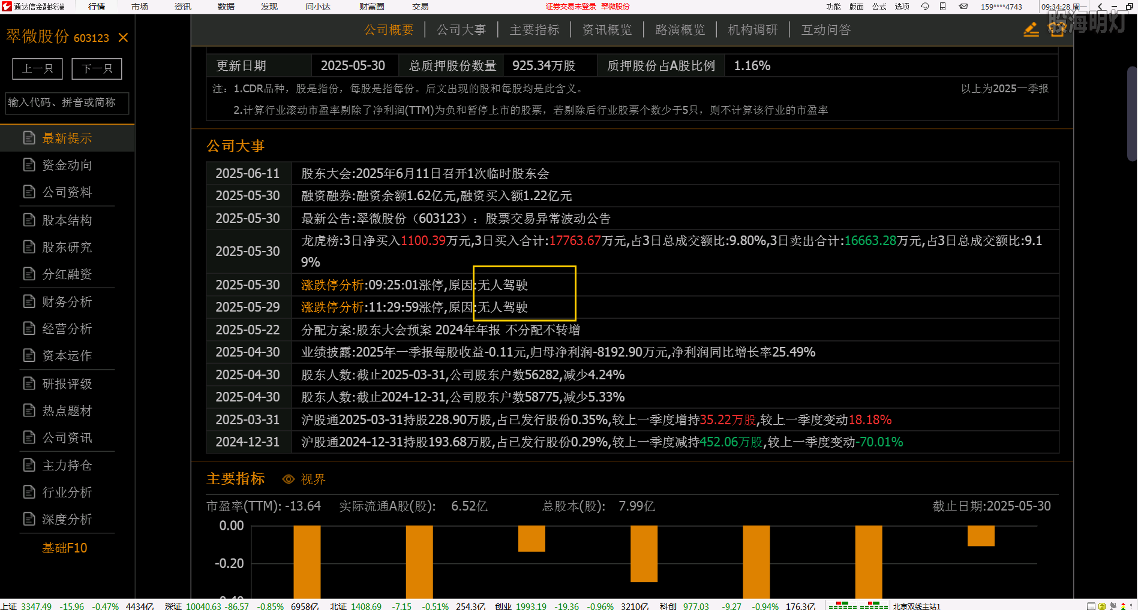This screenshot has width=1138, height=610.
Task: Click the 上证 3347.49 index readout
Action: (27, 606)
